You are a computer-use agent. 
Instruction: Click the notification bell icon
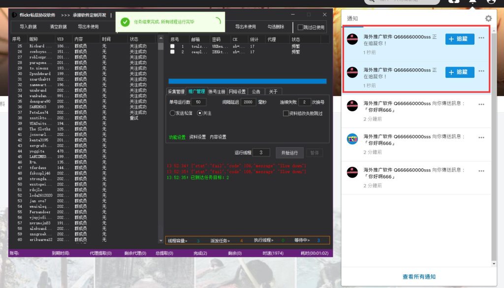click(x=472, y=2)
